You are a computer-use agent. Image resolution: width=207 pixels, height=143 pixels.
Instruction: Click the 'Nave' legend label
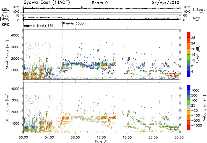point(197,18)
